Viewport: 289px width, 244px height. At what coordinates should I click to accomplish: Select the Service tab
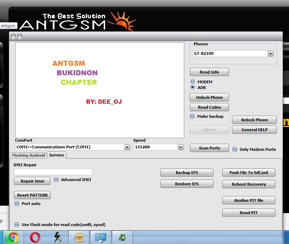[57, 155]
